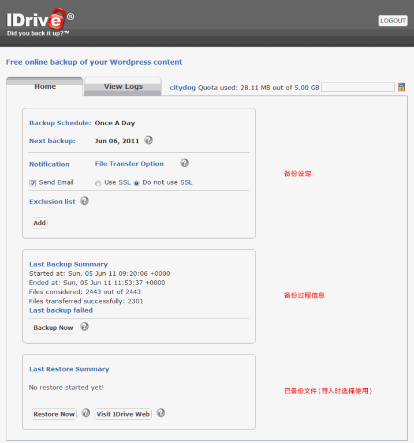Click help icon beside File Transfer Option

[184, 163]
